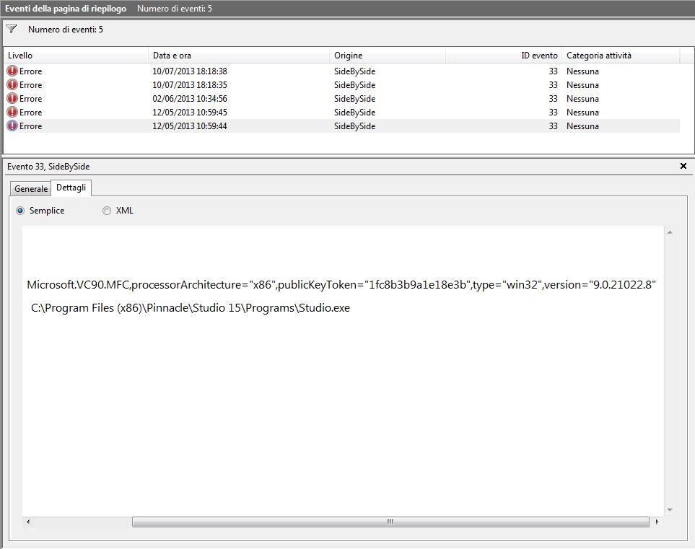Screen dimensions: 695x549
Task: Sort by the Origine column header
Action: [388, 56]
